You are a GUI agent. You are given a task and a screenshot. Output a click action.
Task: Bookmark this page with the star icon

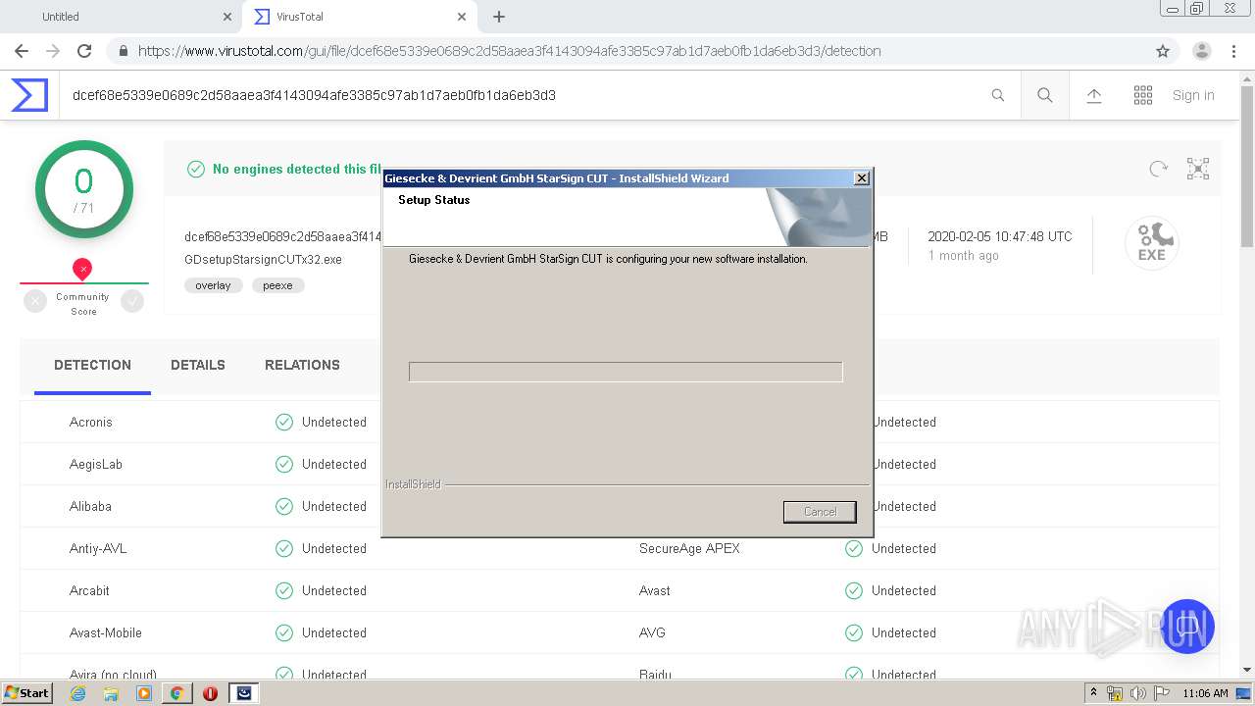(x=1163, y=51)
